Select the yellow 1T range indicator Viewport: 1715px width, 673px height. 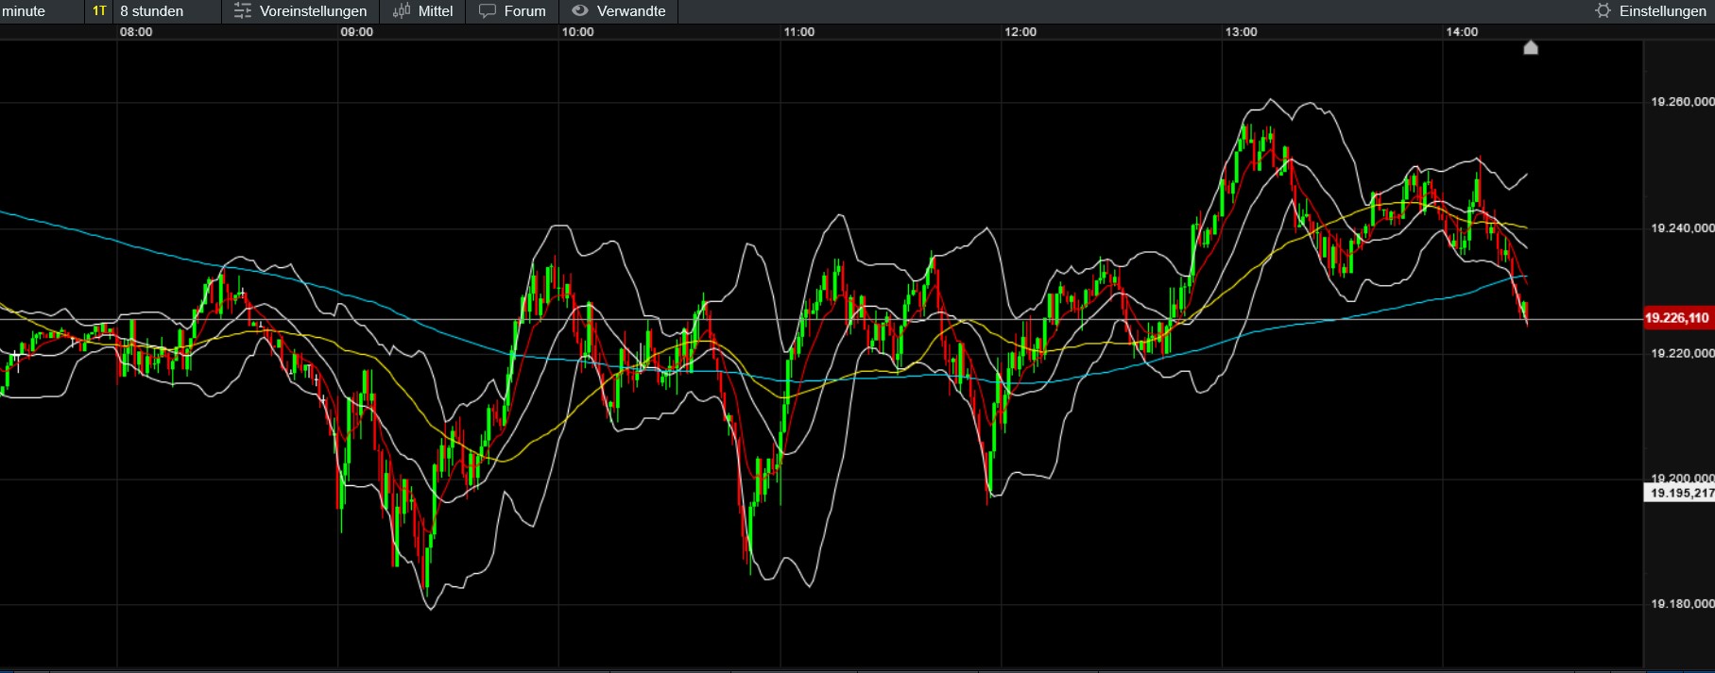tap(99, 11)
